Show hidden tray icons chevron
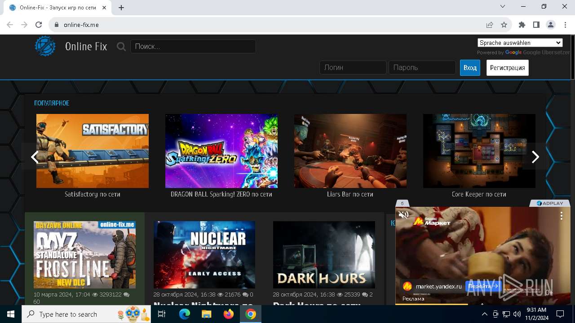 click(485, 314)
